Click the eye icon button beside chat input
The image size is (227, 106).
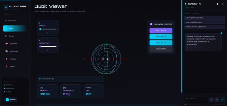point(211,100)
